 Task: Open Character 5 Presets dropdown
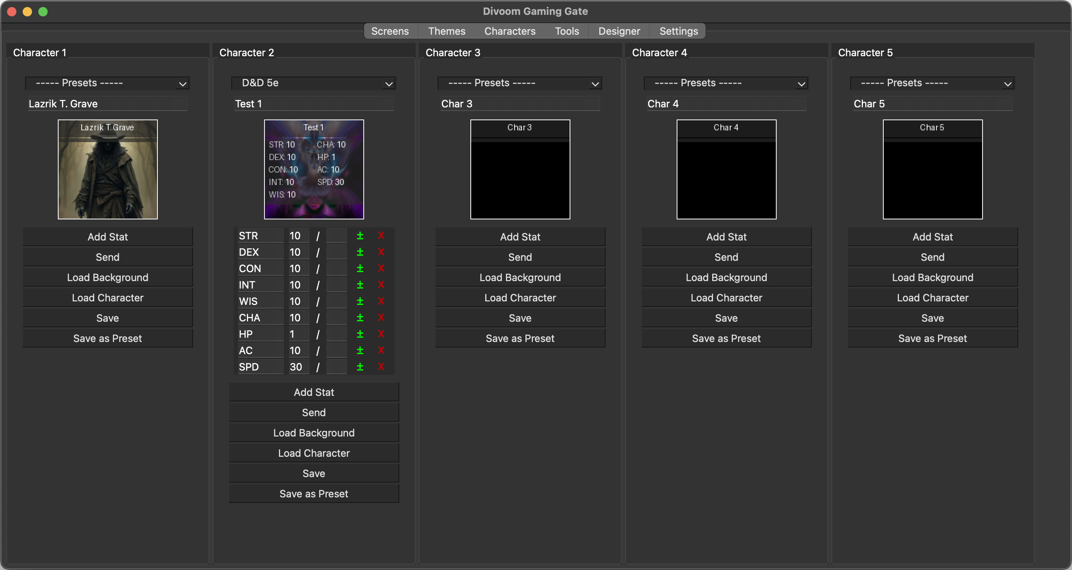pyautogui.click(x=932, y=83)
